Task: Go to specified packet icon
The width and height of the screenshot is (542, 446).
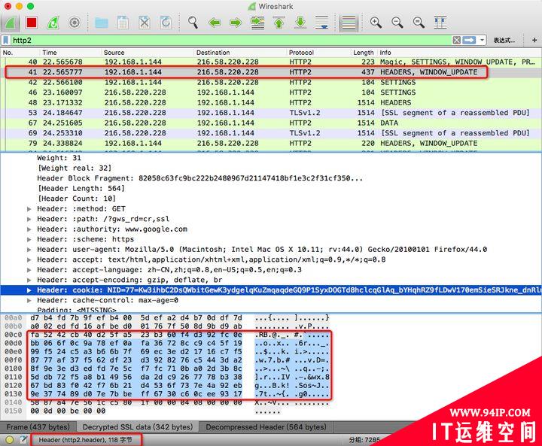Action: [257, 23]
